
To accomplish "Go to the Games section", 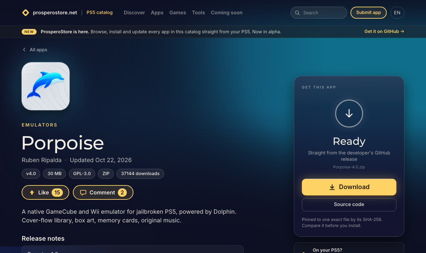I will pos(178,13).
